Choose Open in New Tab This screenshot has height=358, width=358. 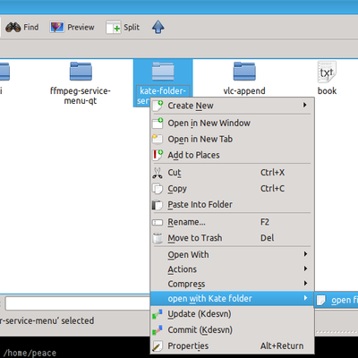(x=232, y=139)
